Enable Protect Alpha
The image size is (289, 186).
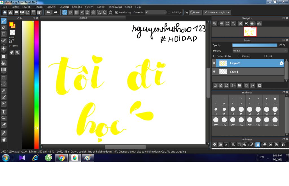(214, 56)
